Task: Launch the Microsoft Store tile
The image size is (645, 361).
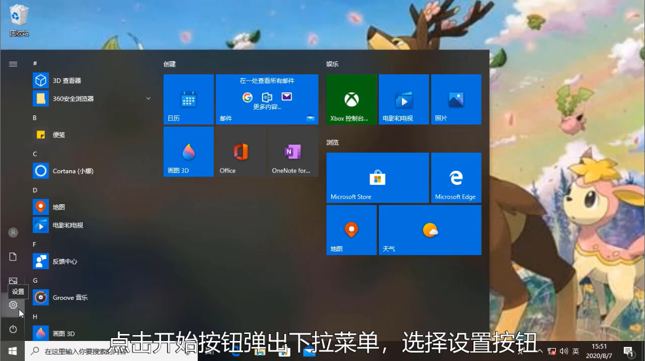Action: coord(377,177)
